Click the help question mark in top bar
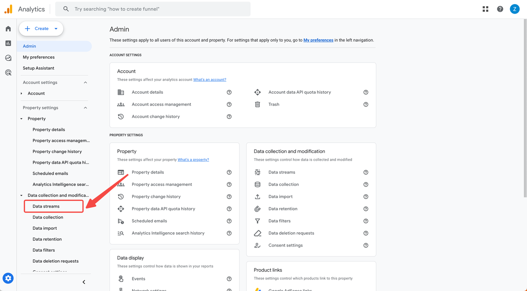Viewport: 527px width, 291px height. (500, 9)
